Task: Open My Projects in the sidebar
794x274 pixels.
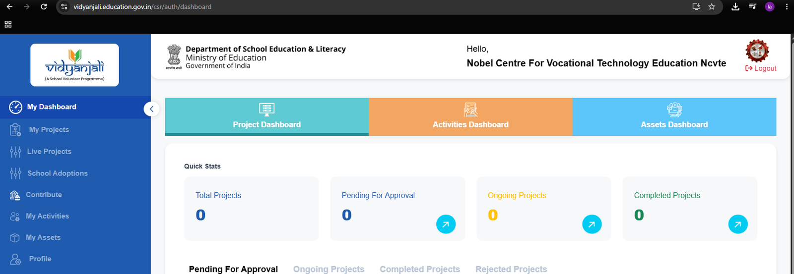Action: coord(75,130)
